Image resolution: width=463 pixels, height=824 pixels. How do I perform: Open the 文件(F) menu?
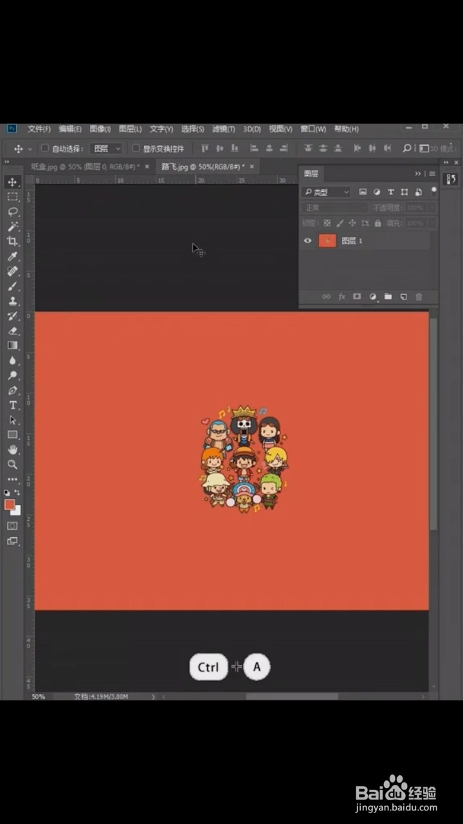39,129
